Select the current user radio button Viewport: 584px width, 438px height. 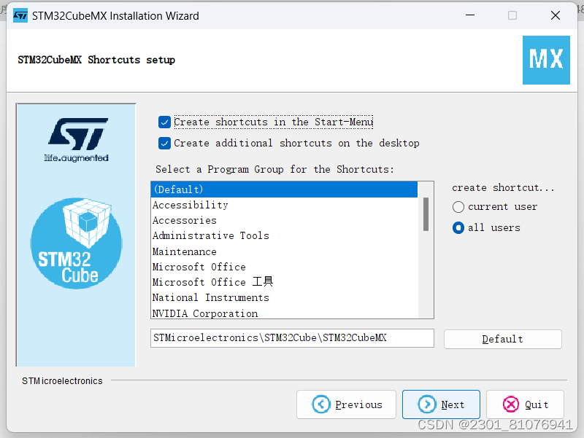tap(458, 207)
